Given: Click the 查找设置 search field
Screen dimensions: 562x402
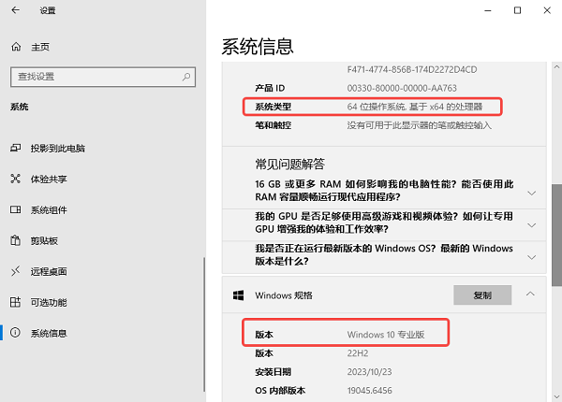Looking at the screenshot, I should pyautogui.click(x=103, y=77).
